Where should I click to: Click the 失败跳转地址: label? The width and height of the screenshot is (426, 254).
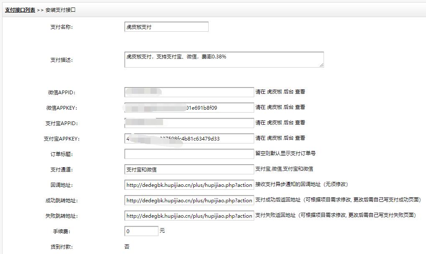tap(62, 216)
